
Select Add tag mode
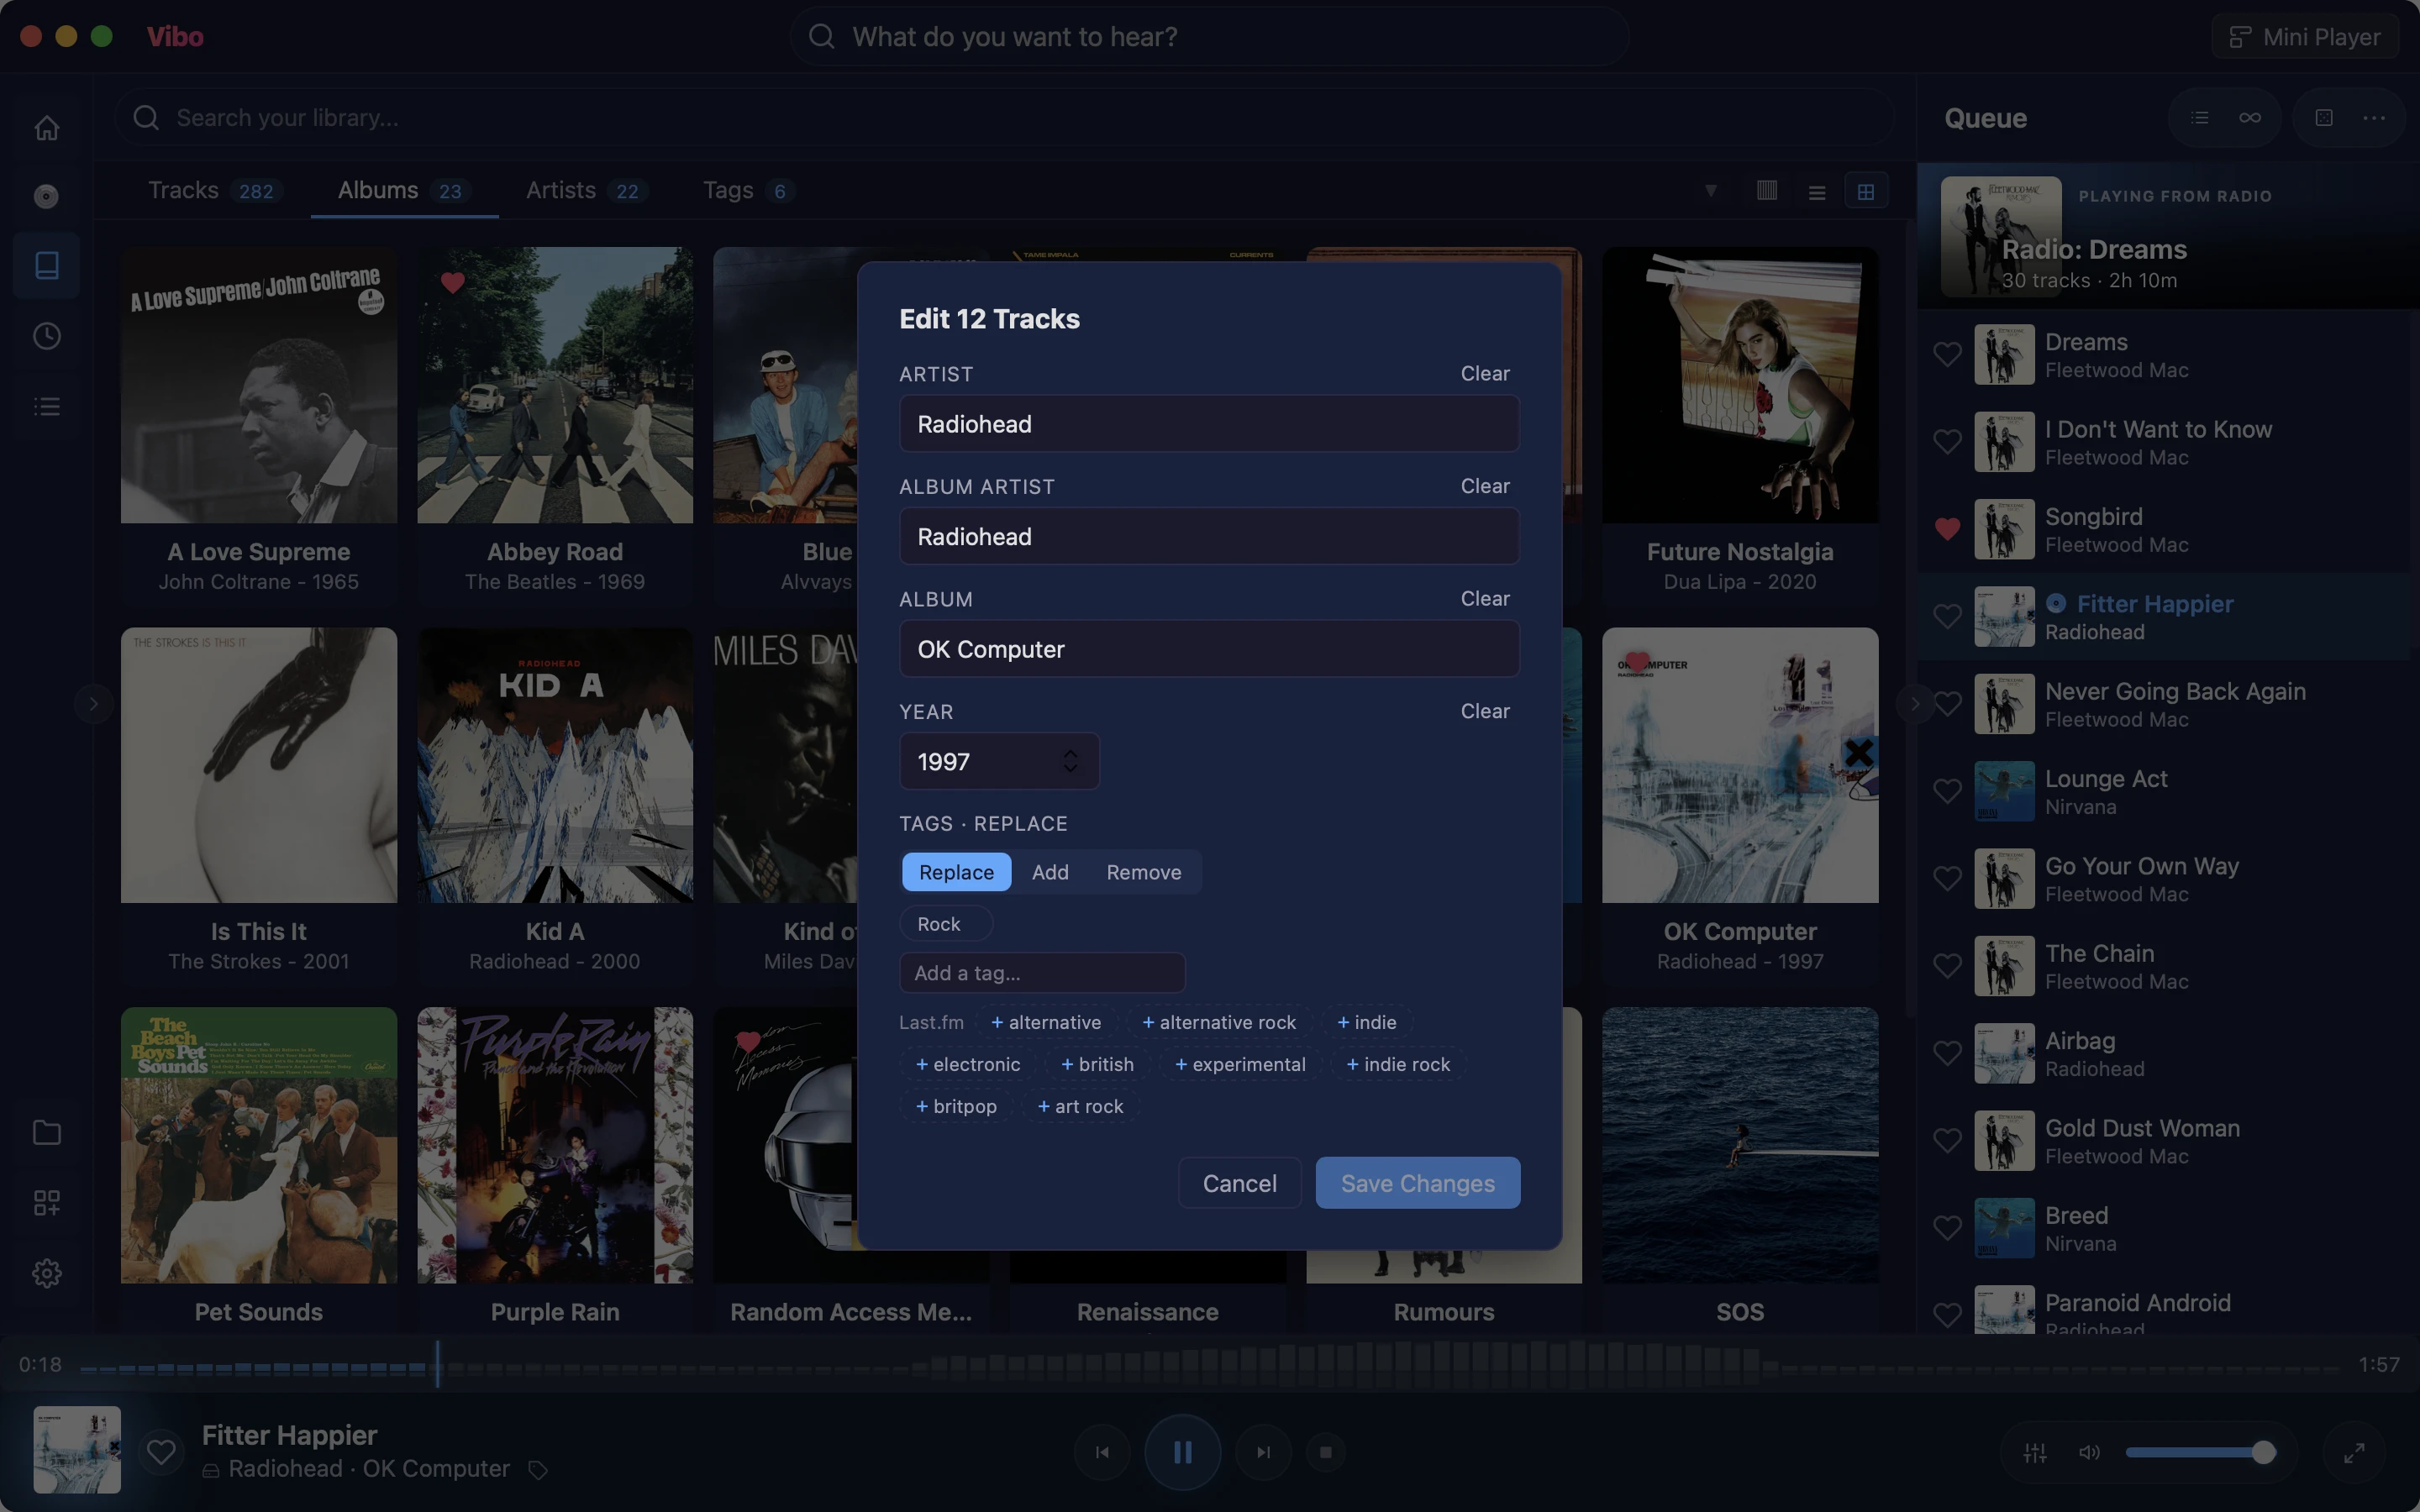coord(1050,872)
